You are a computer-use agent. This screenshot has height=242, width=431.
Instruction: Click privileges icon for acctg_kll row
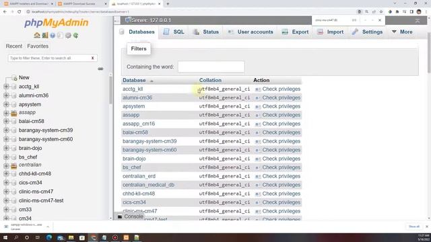[x=257, y=89]
